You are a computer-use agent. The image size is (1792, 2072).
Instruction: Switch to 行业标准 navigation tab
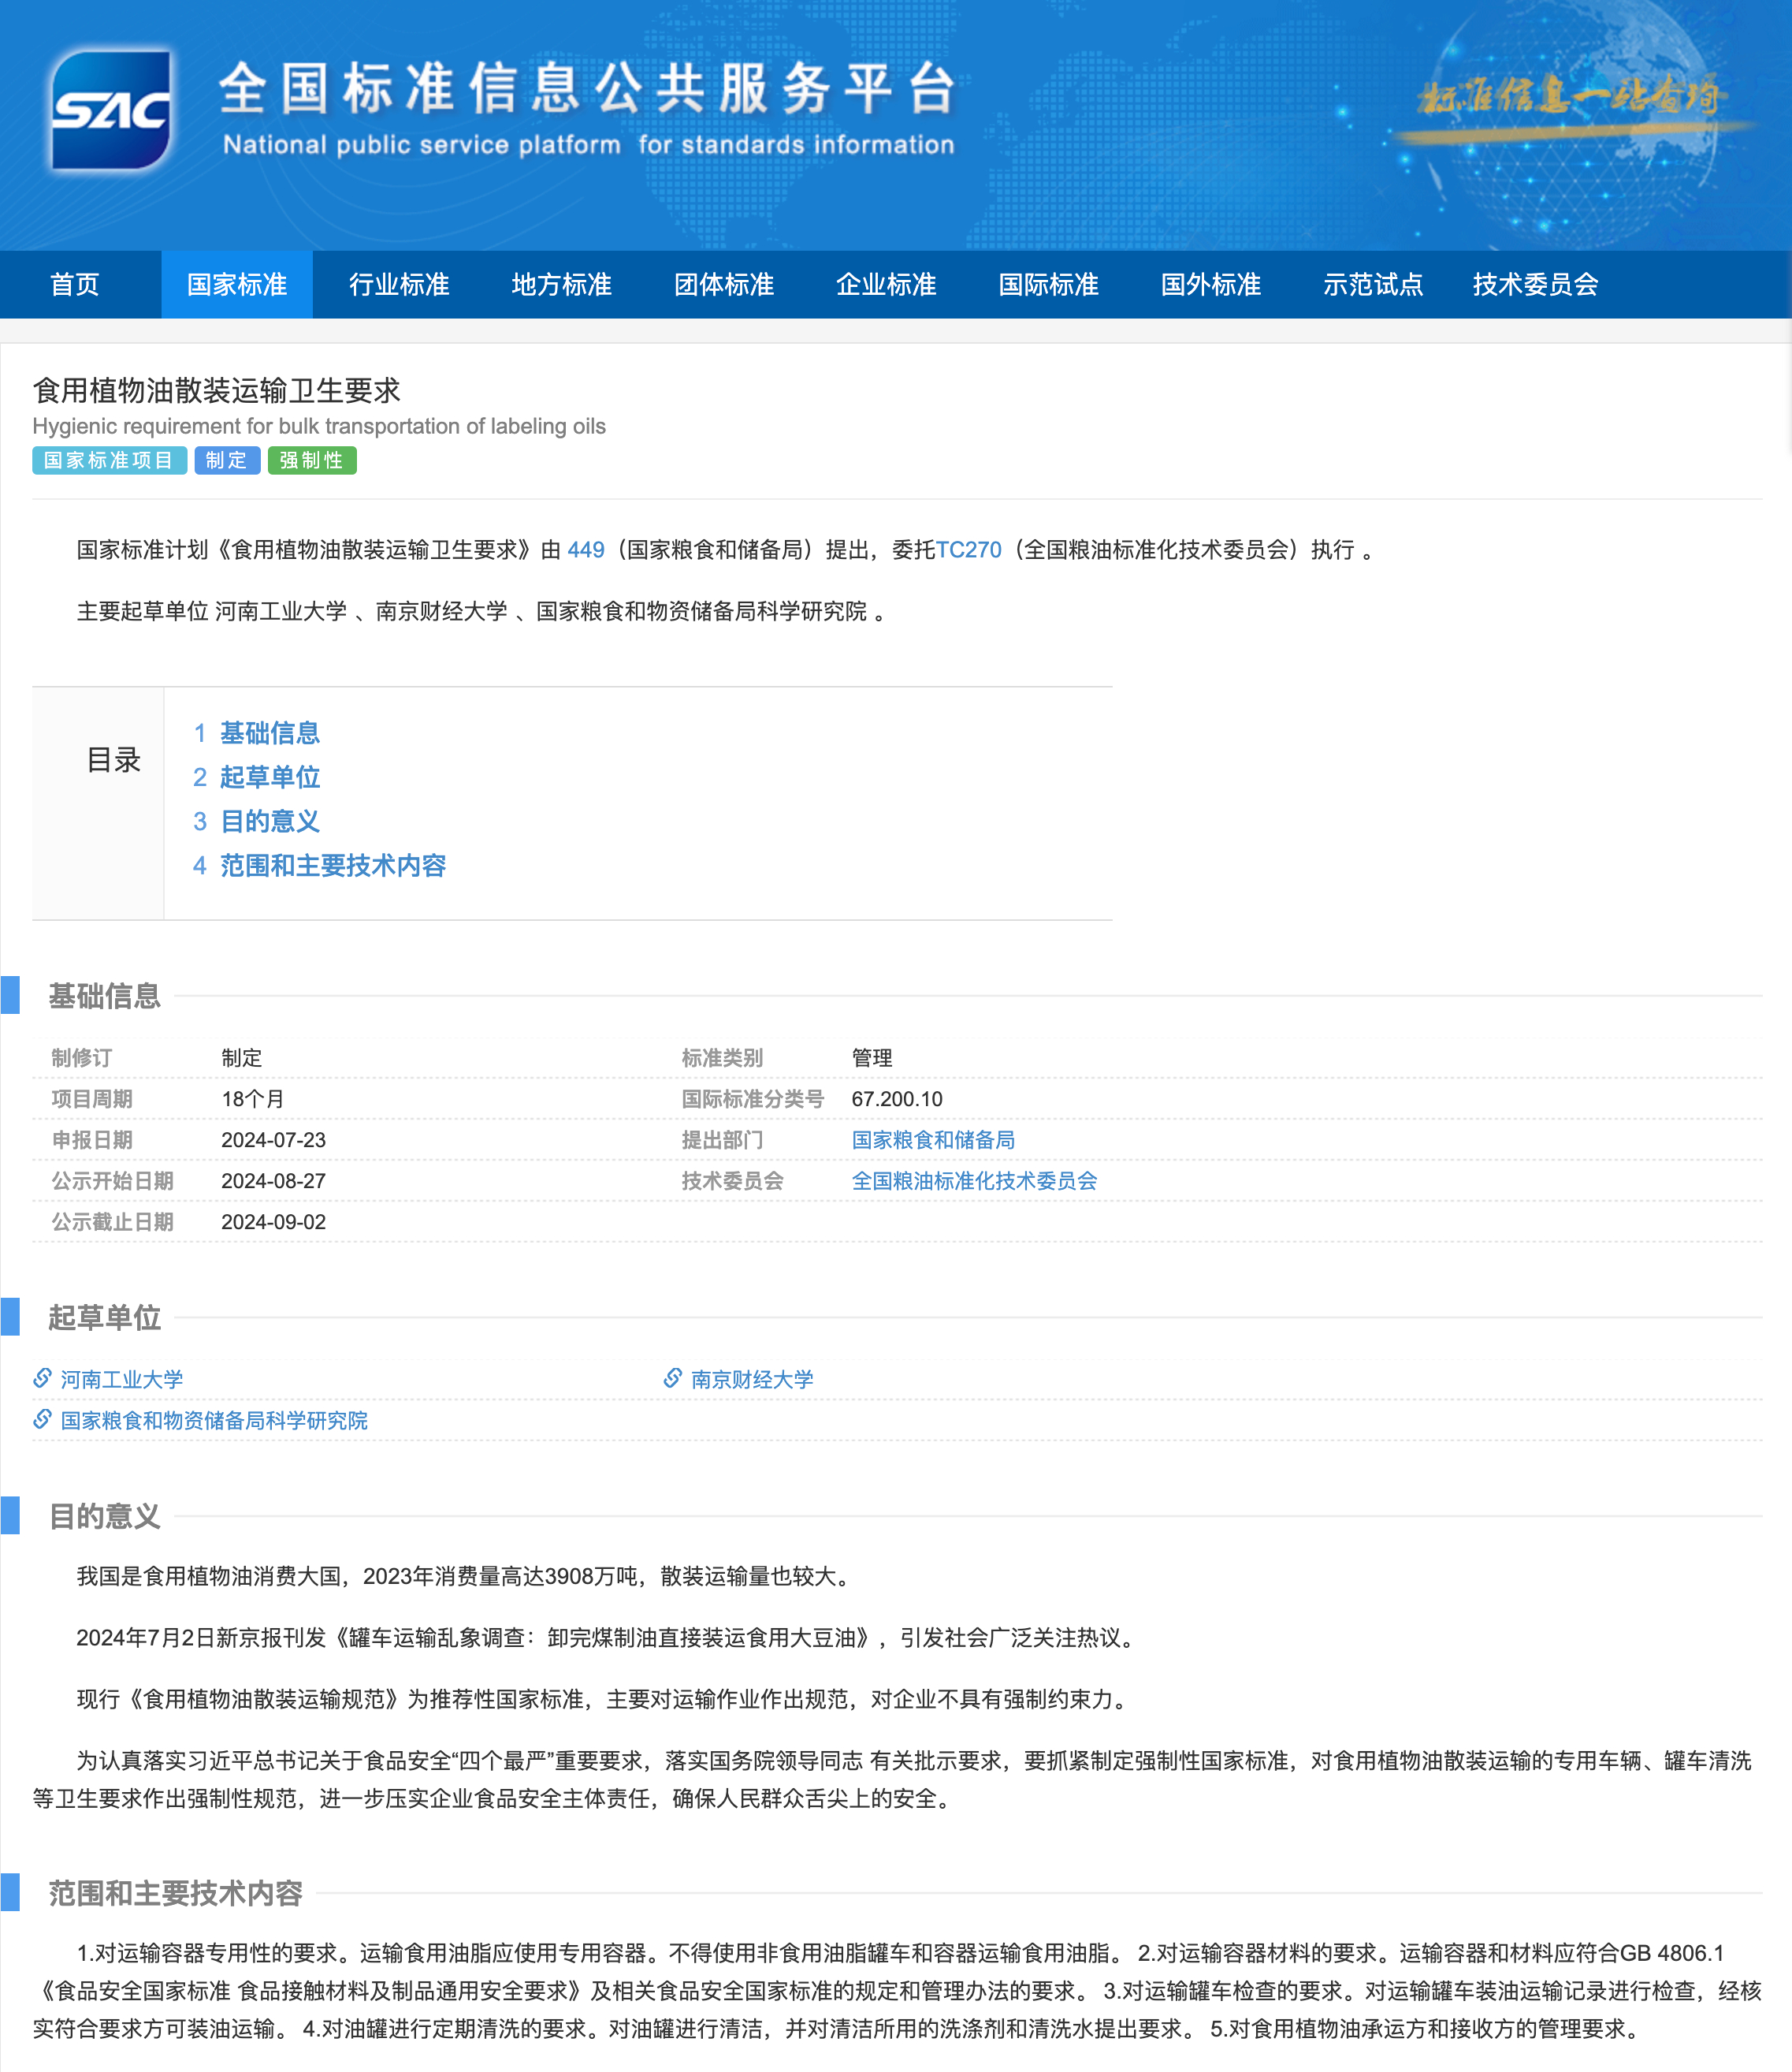click(x=399, y=284)
